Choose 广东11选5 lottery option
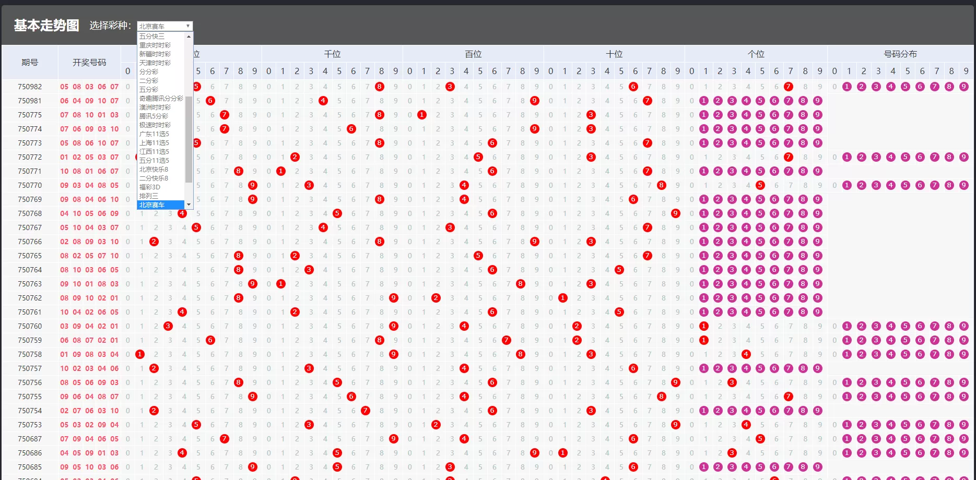Viewport: 976px width, 480px height. pos(154,134)
